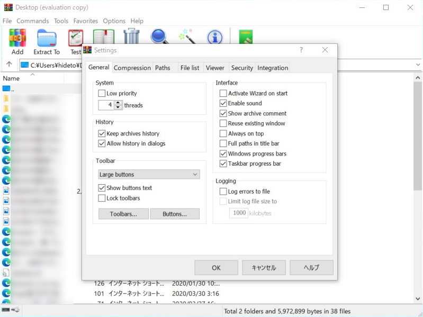Click the threads number field

coord(106,105)
